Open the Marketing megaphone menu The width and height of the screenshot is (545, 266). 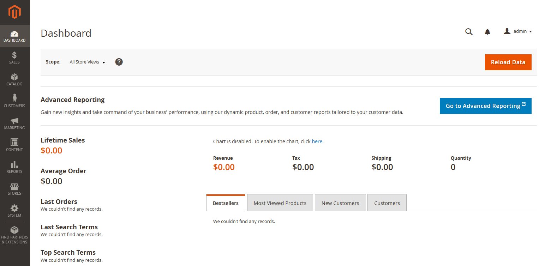point(14,123)
